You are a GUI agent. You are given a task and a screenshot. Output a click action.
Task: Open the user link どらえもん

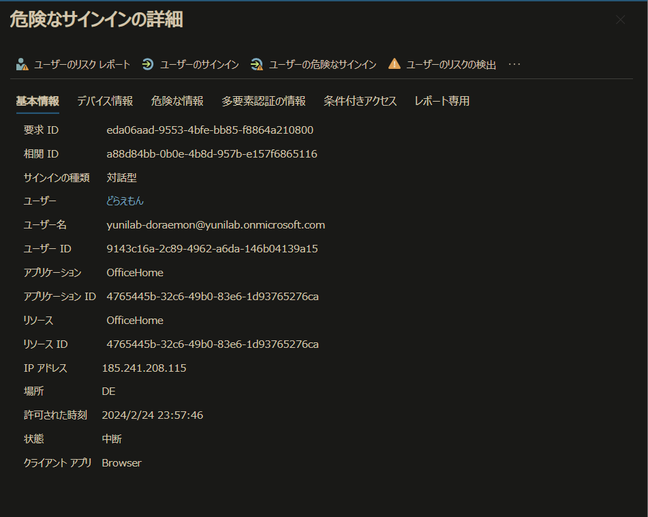(x=125, y=201)
